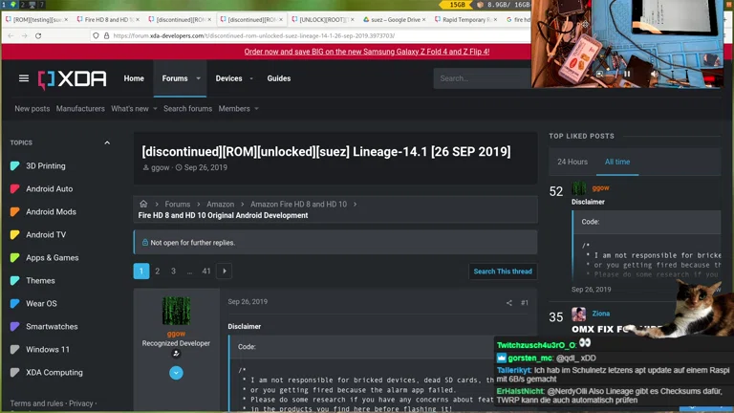Screen dimensions: 734x413
Task: Open the Devices menu
Action: (228, 78)
